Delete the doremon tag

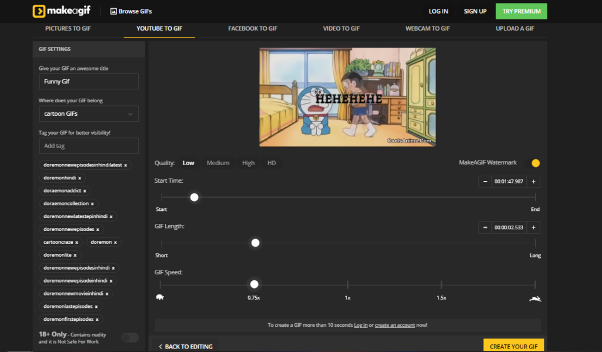tap(115, 242)
